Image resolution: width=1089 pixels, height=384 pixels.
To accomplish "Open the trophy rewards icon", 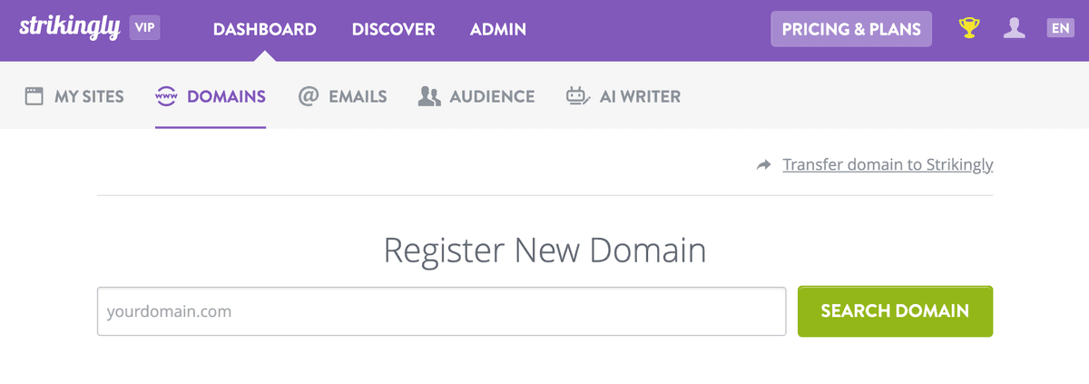I will point(970,29).
